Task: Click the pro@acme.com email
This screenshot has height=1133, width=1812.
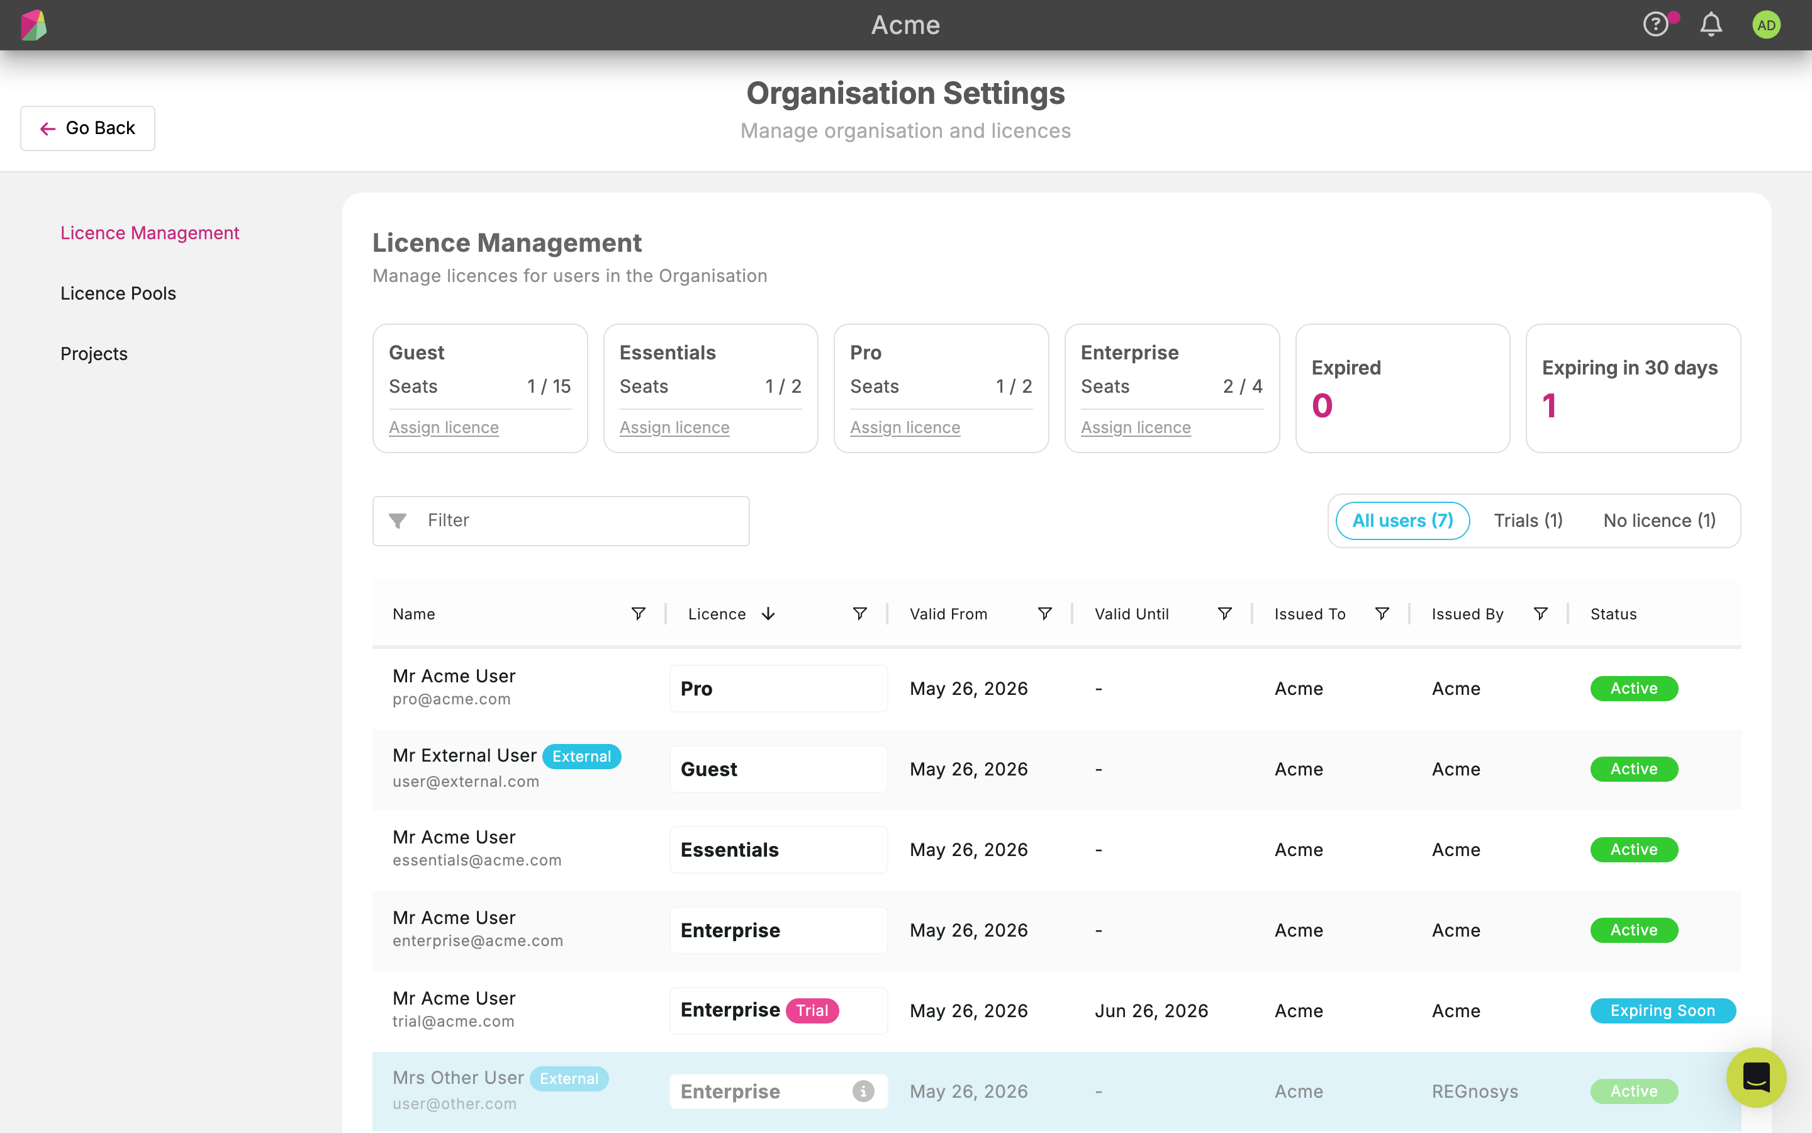Action: tap(452, 699)
